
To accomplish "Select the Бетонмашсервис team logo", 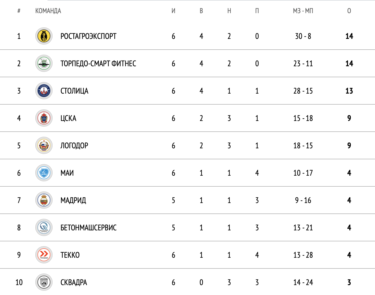I will point(44,228).
